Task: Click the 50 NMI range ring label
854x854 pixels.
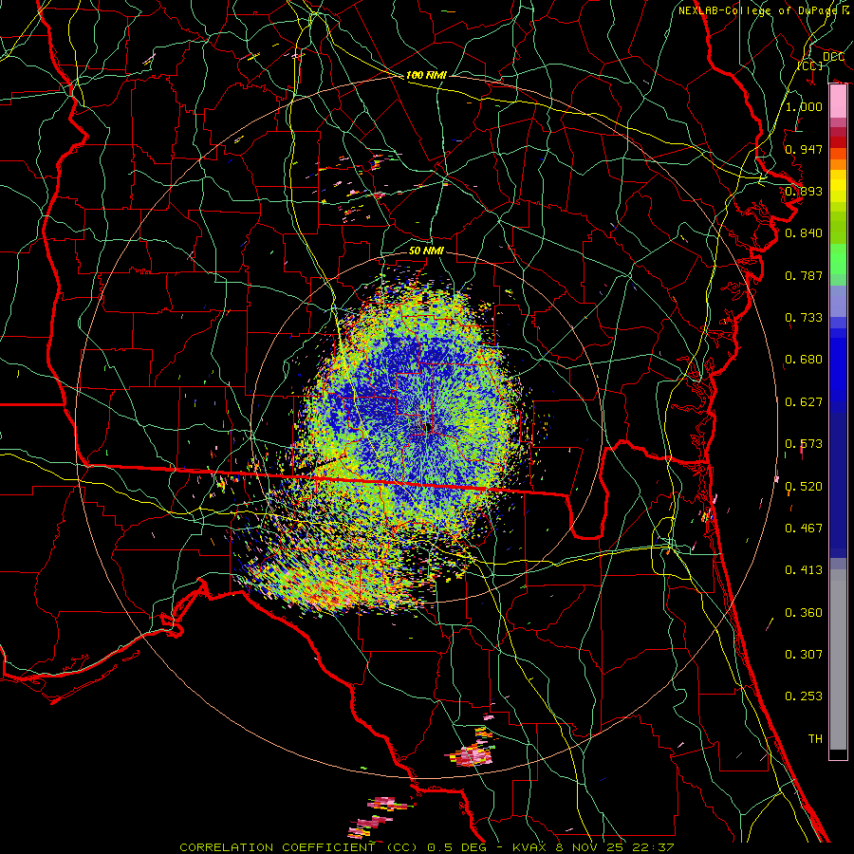Action: [426, 251]
